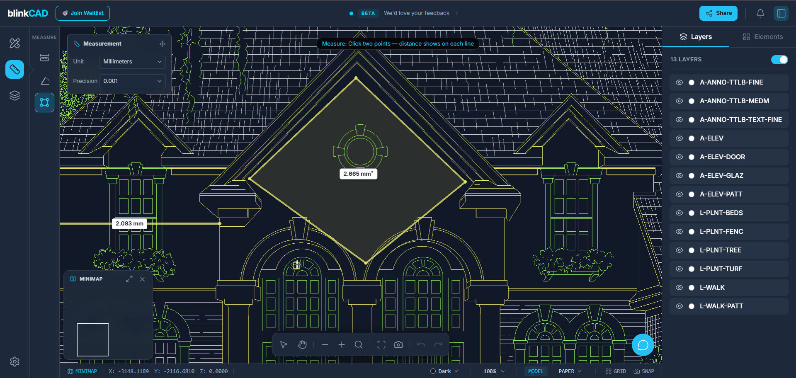Take a screenshot with the camera icon
Image resolution: width=796 pixels, height=378 pixels.
[x=398, y=344]
